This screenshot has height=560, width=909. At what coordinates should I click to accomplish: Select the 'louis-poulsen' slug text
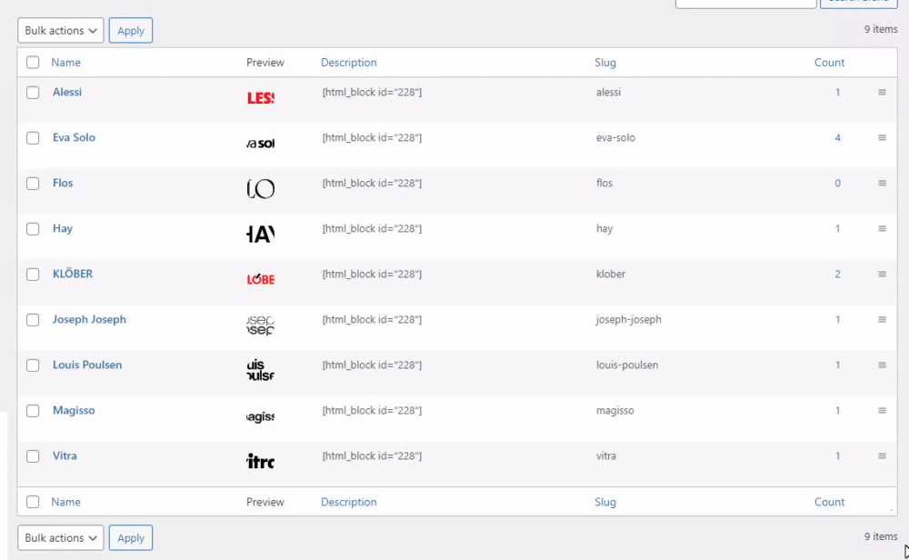(x=626, y=365)
